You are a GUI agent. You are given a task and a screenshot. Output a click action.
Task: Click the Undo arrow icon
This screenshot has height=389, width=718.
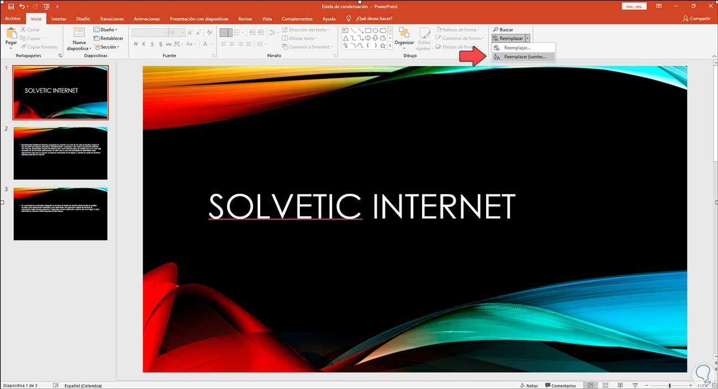pos(22,6)
